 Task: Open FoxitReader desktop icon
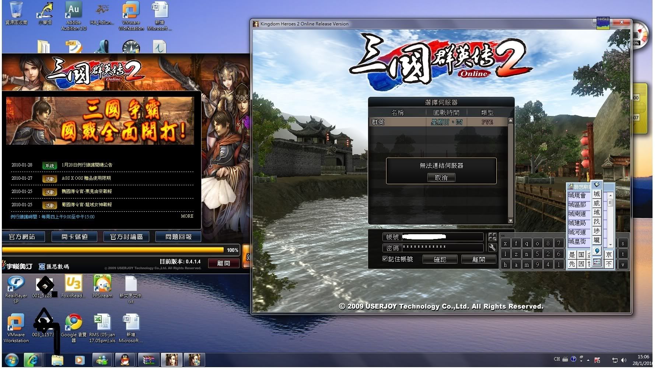click(73, 287)
